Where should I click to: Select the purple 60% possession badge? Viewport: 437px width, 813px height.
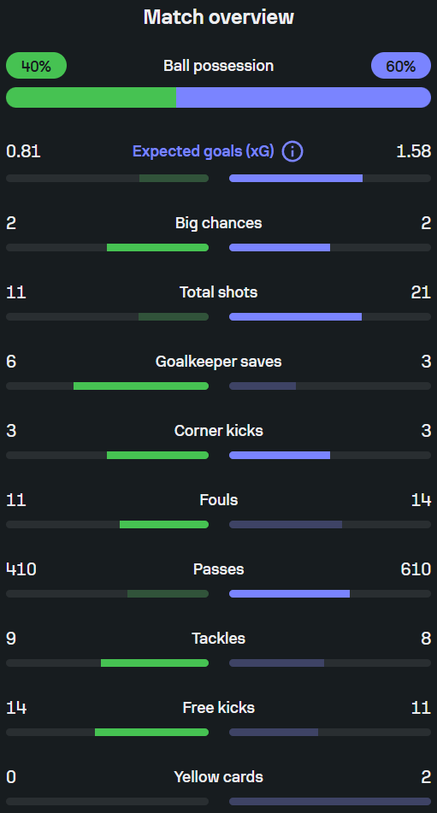click(x=401, y=66)
